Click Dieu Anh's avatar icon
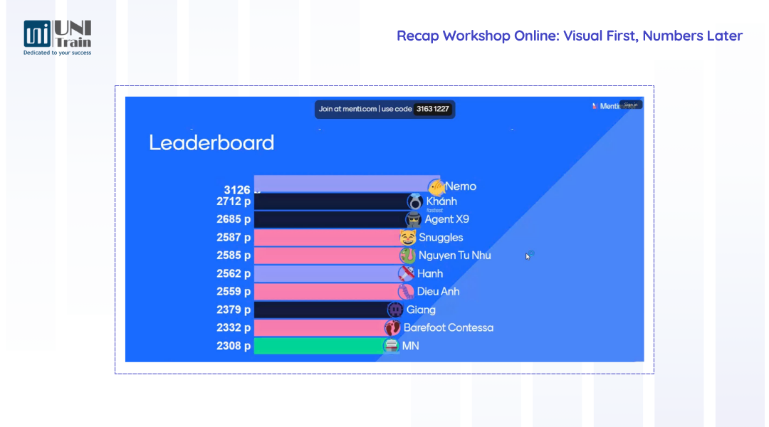The width and height of the screenshot is (769, 427). [406, 292]
